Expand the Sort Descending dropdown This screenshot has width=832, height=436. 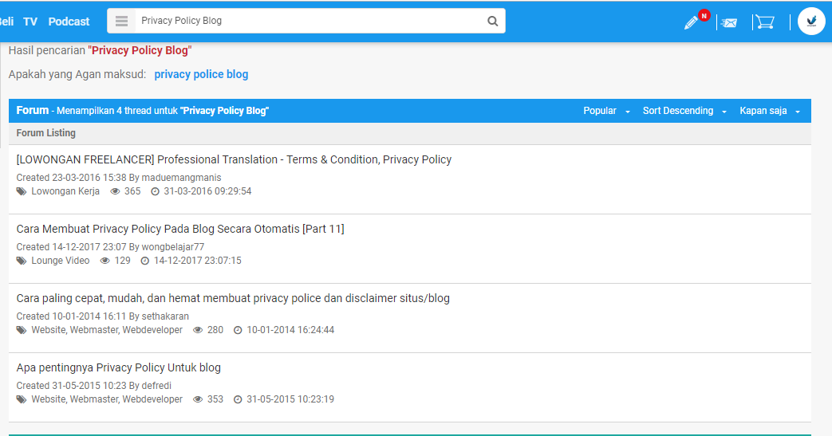(684, 111)
